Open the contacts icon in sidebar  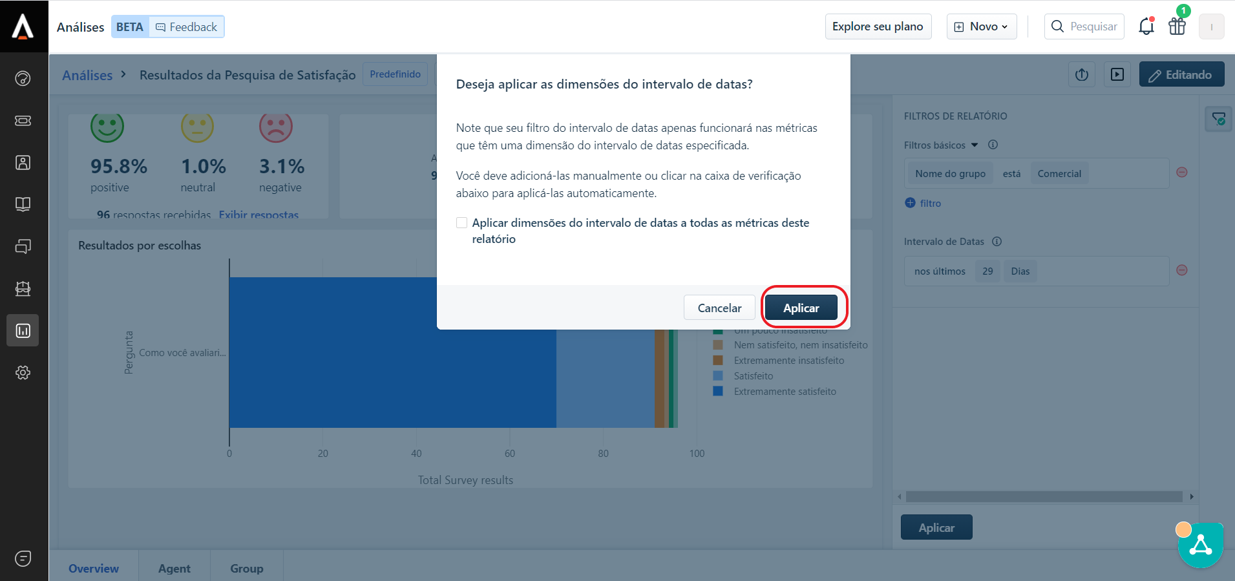pos(23,163)
